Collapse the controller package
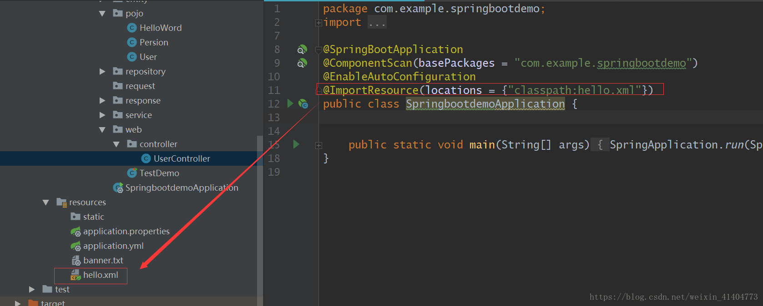The image size is (763, 306). click(116, 144)
